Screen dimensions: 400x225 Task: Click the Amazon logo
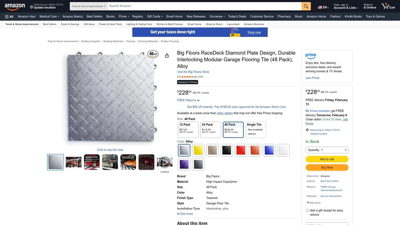pyautogui.click(x=15, y=6)
